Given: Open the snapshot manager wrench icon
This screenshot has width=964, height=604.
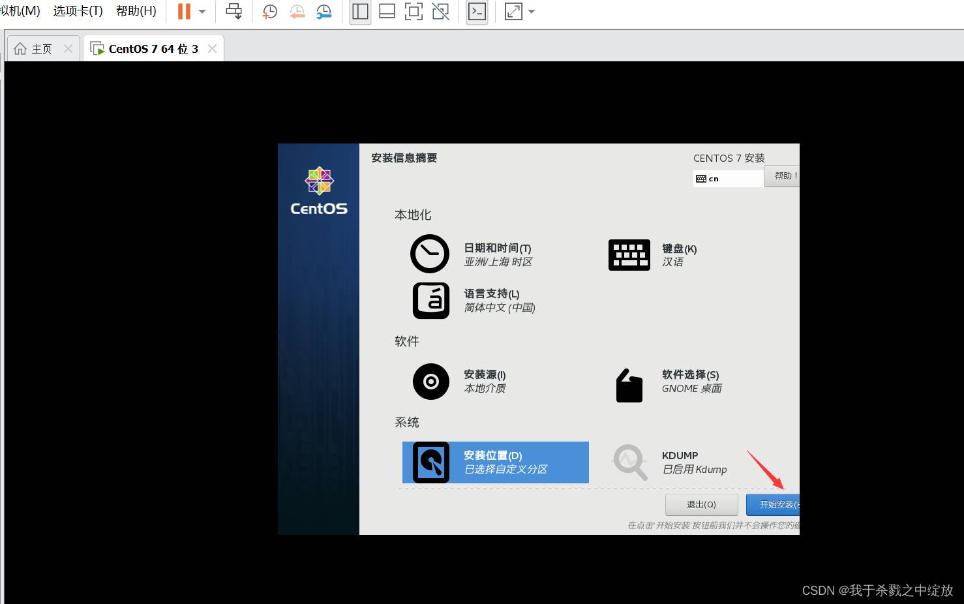Looking at the screenshot, I should [324, 12].
